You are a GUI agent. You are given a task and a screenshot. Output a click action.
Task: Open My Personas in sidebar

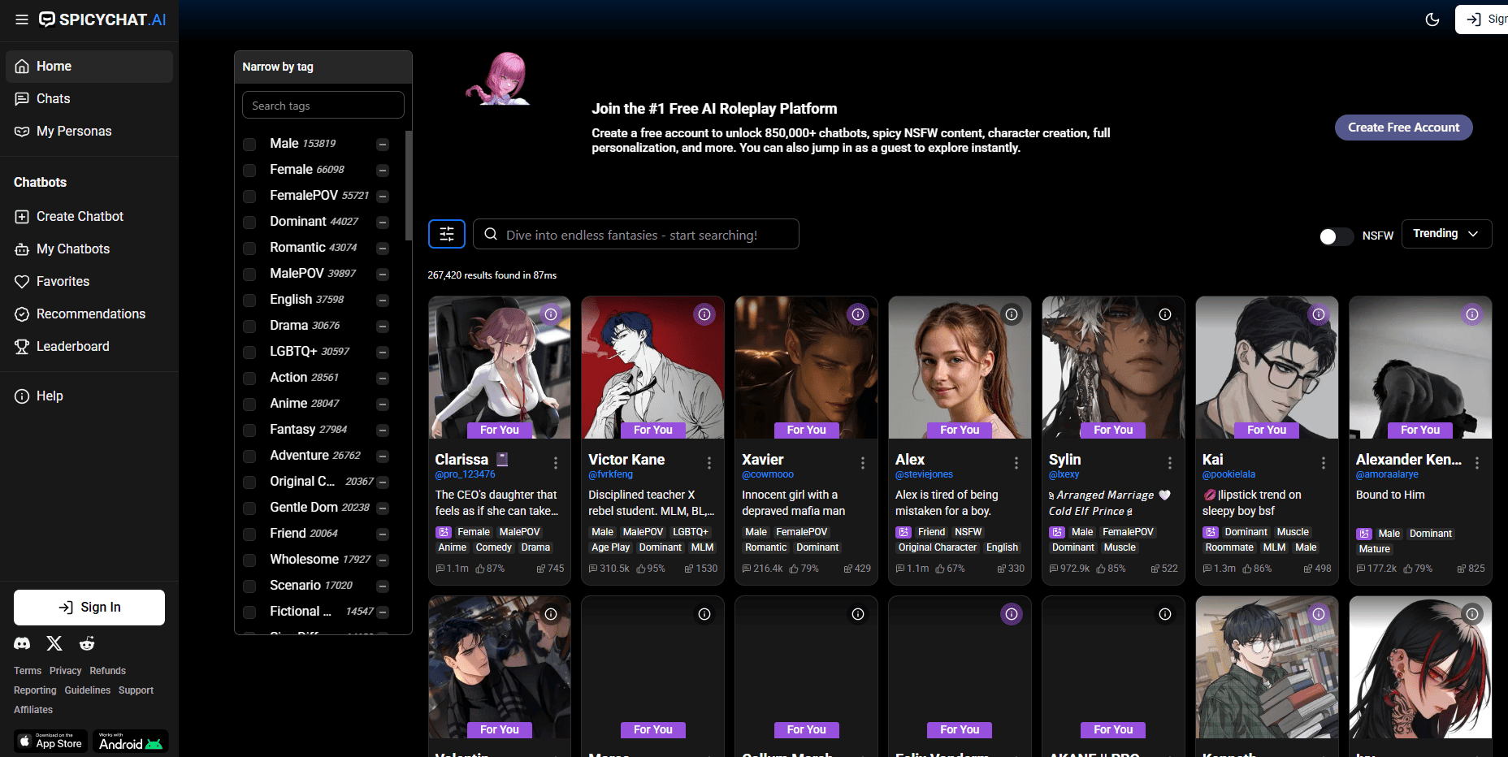coord(89,132)
